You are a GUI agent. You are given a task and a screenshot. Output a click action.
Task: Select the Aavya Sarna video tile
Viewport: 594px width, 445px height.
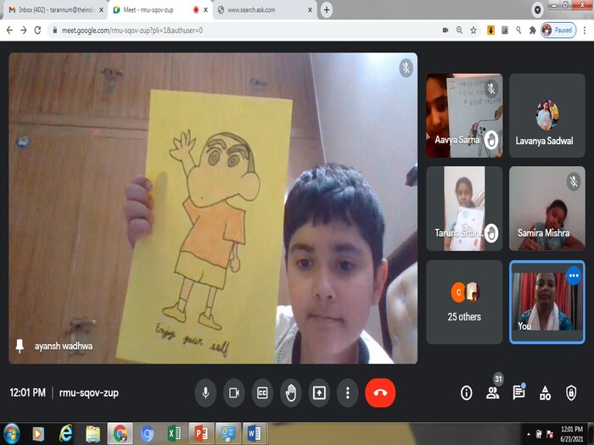464,115
